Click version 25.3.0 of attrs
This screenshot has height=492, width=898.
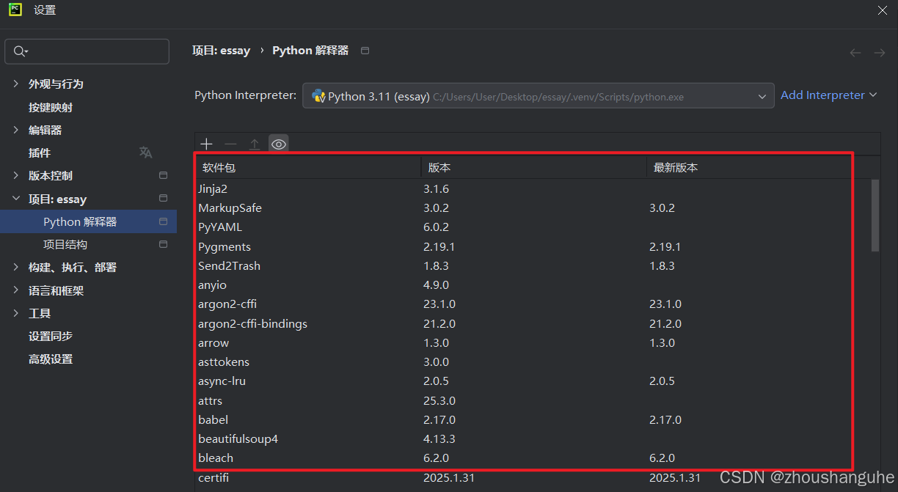tap(439, 400)
